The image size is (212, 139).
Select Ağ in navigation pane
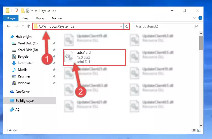(17, 109)
